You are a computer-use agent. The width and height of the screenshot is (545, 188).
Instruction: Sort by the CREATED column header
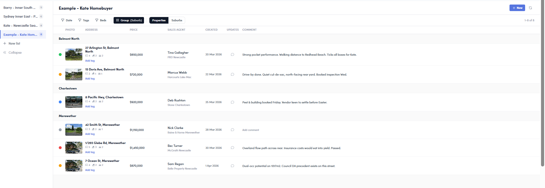(211, 30)
